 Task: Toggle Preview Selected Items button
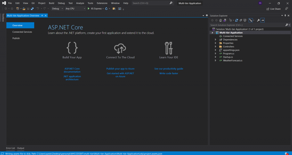[263, 20]
